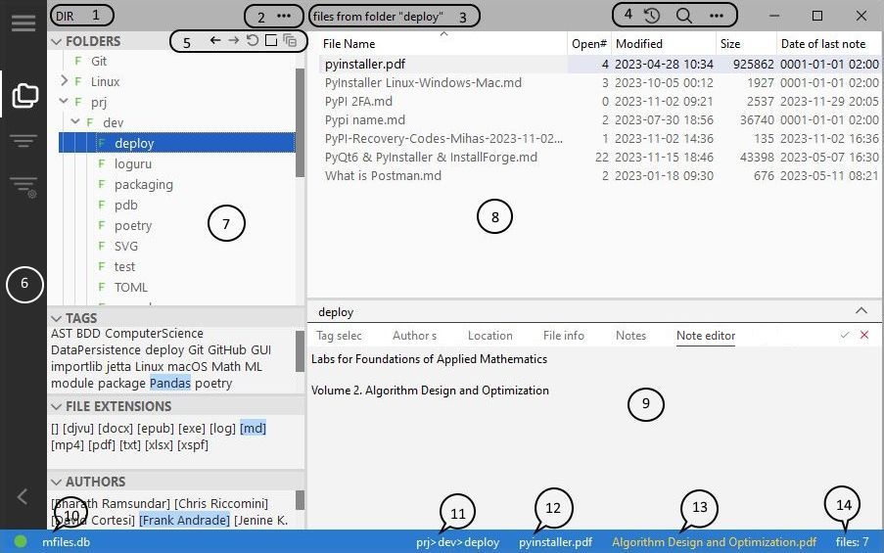
Task: Click the green status dot in status bar
Action: click(21, 541)
